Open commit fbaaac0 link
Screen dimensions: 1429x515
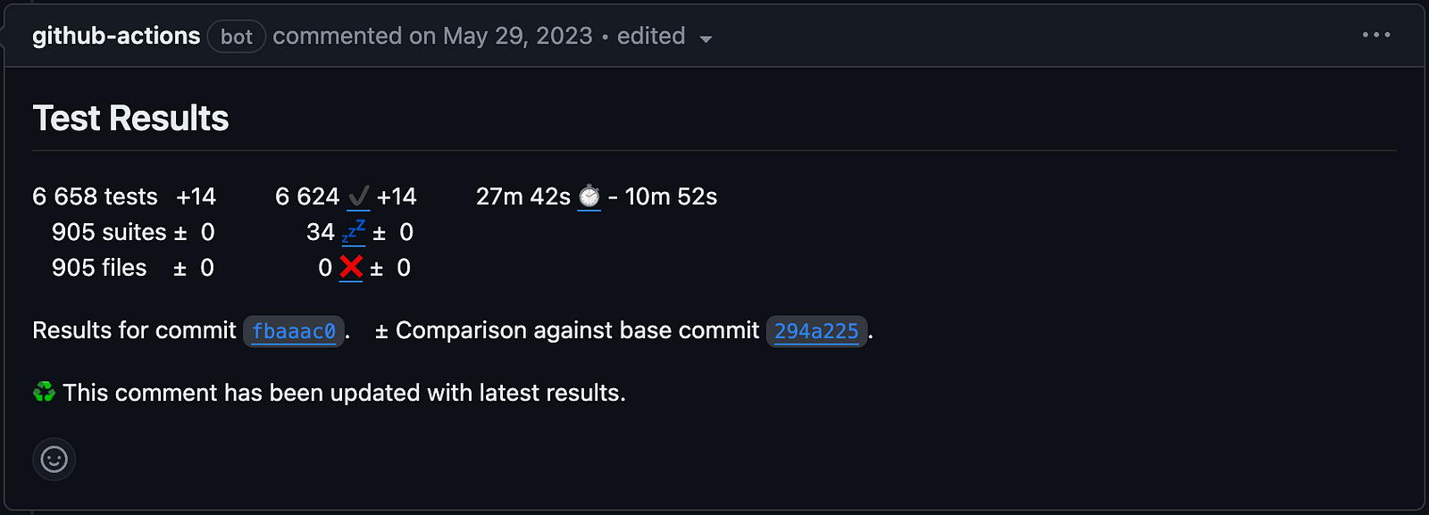click(x=294, y=331)
